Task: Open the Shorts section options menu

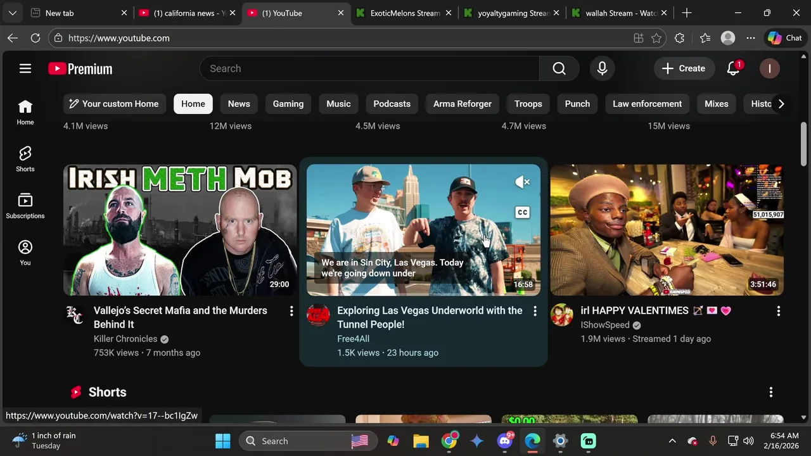Action: (x=771, y=393)
